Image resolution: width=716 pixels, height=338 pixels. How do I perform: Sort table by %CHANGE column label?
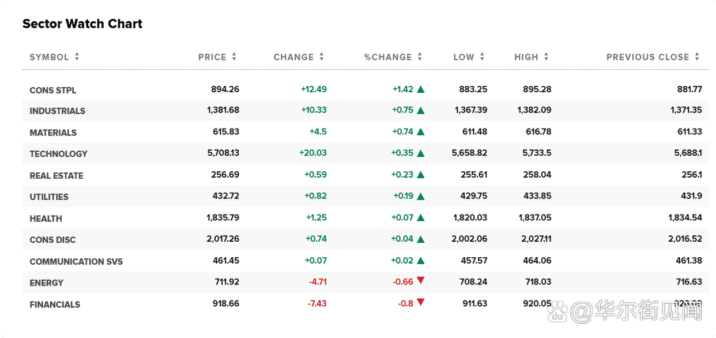tap(388, 57)
